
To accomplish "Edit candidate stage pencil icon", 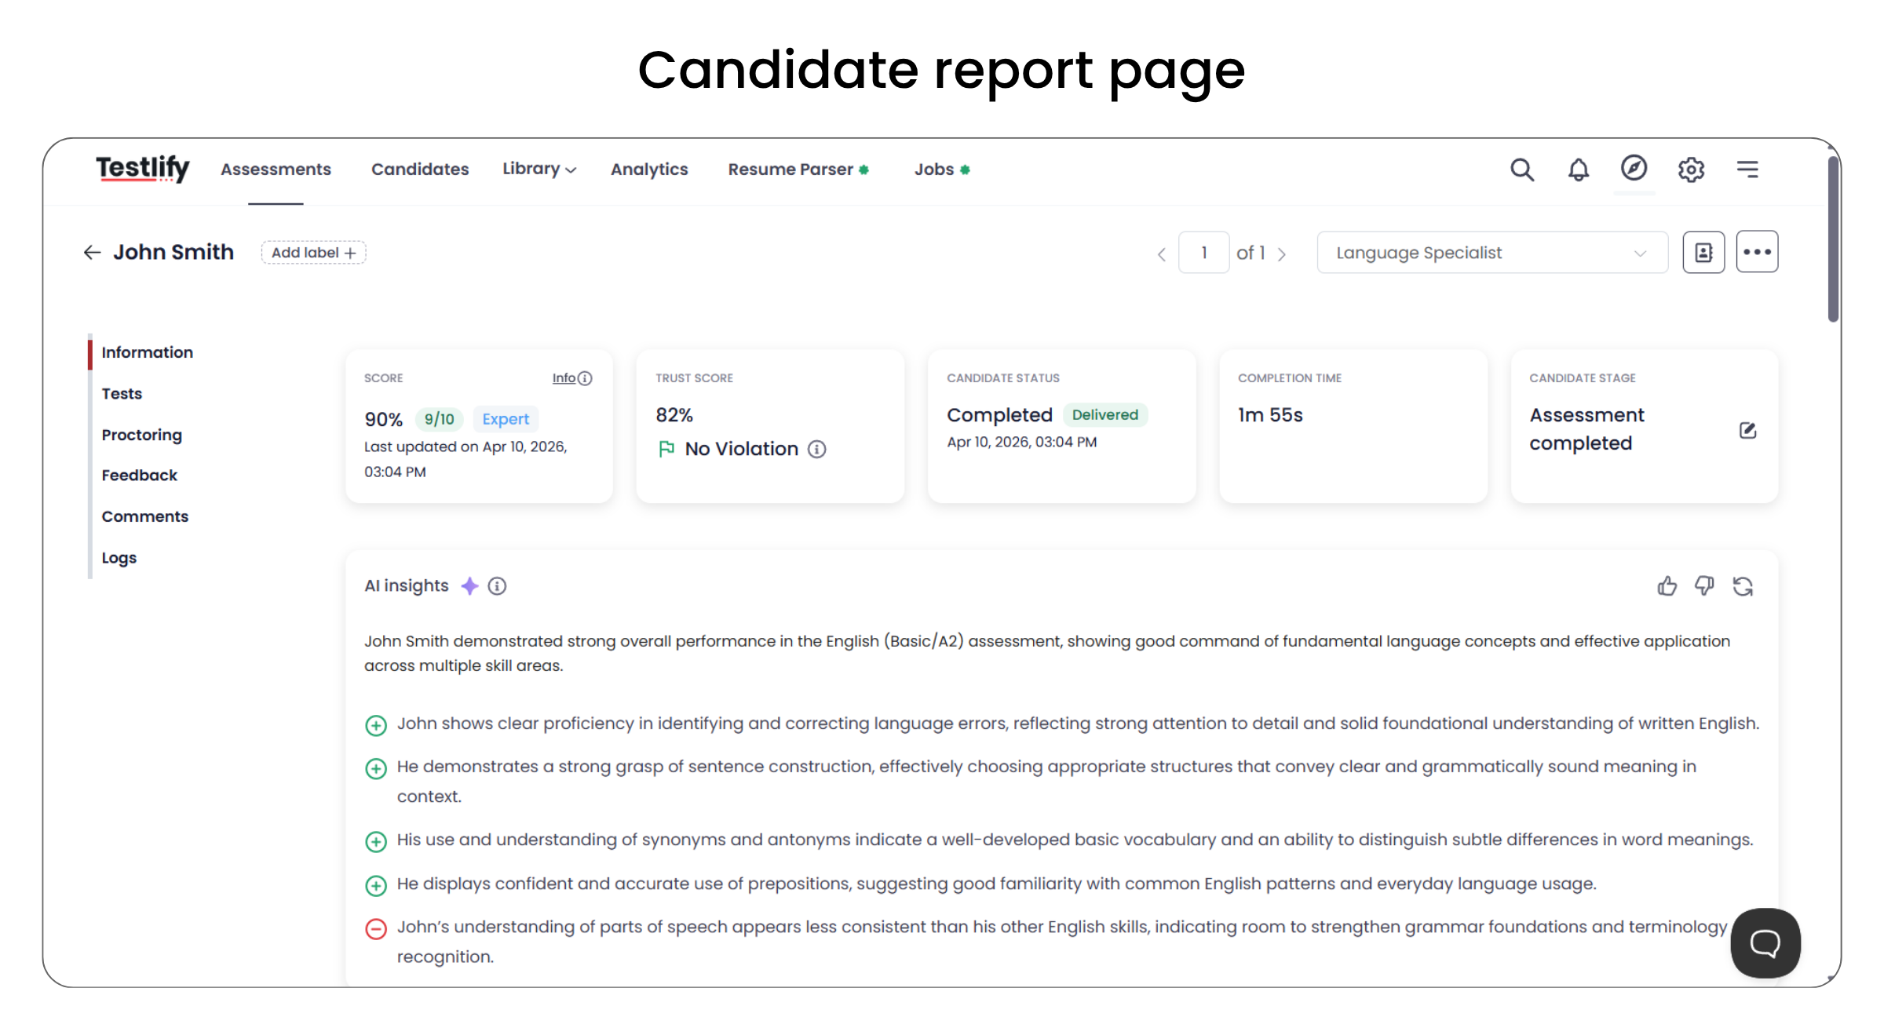I will pos(1747,430).
